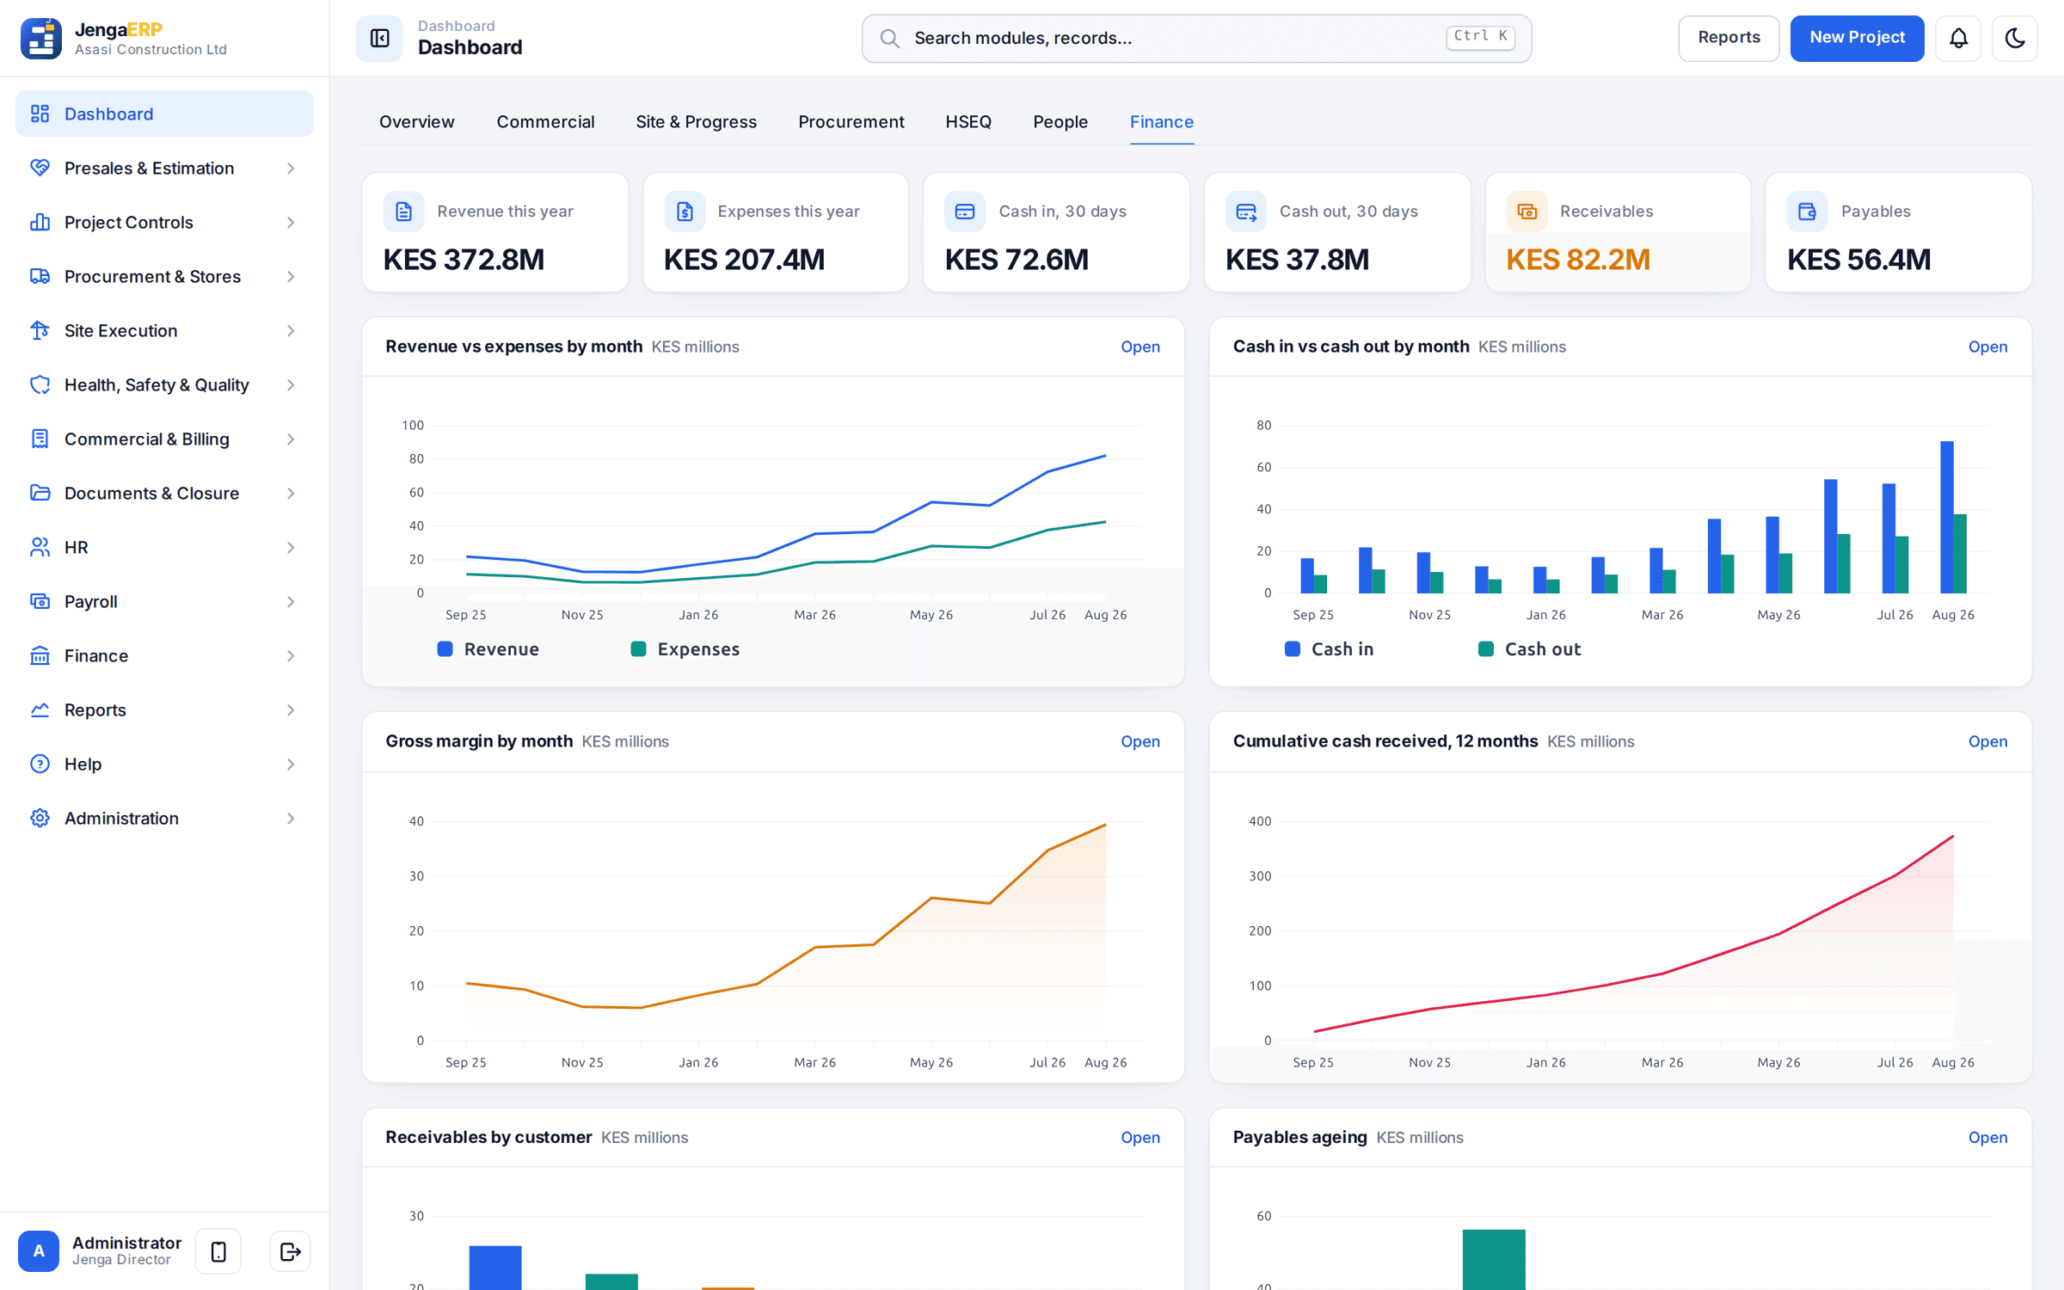This screenshot has width=2064, height=1290.
Task: Click the JengaERP logo icon
Action: point(40,38)
